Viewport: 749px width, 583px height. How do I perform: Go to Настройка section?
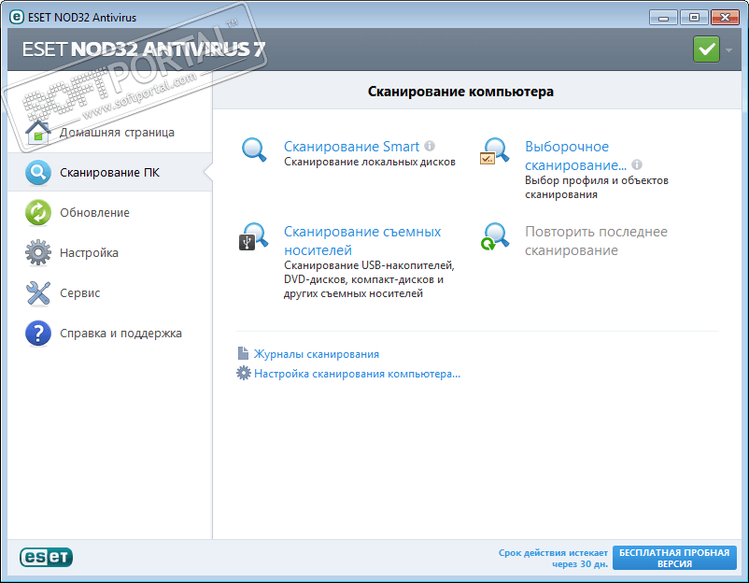89,253
